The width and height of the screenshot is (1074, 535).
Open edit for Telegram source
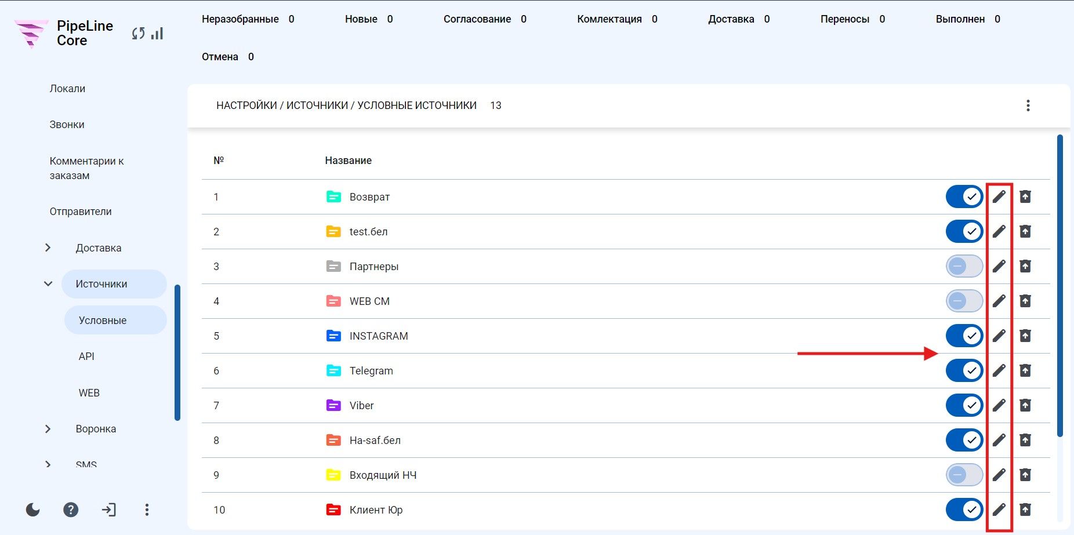click(x=999, y=370)
